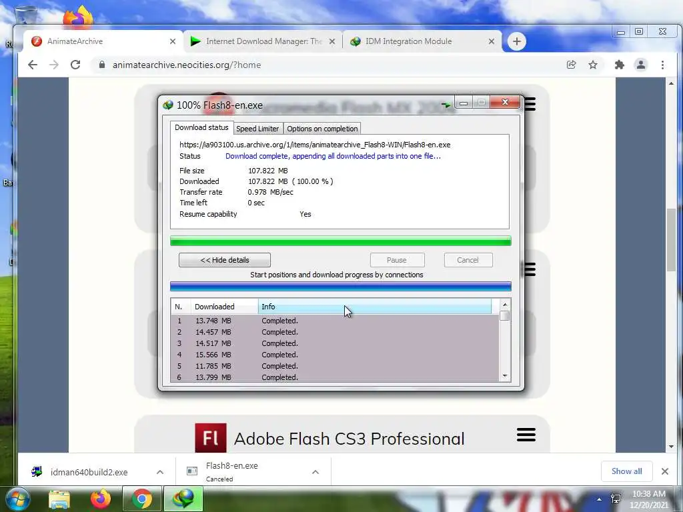The height and width of the screenshot is (512, 683).
Task: Click the Cancel download button
Action: tap(468, 260)
